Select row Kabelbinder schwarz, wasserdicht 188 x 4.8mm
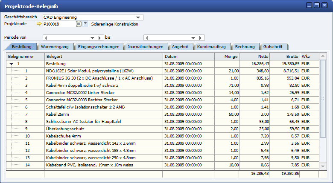Screen dimensions: 333x183 (x=91, y=150)
